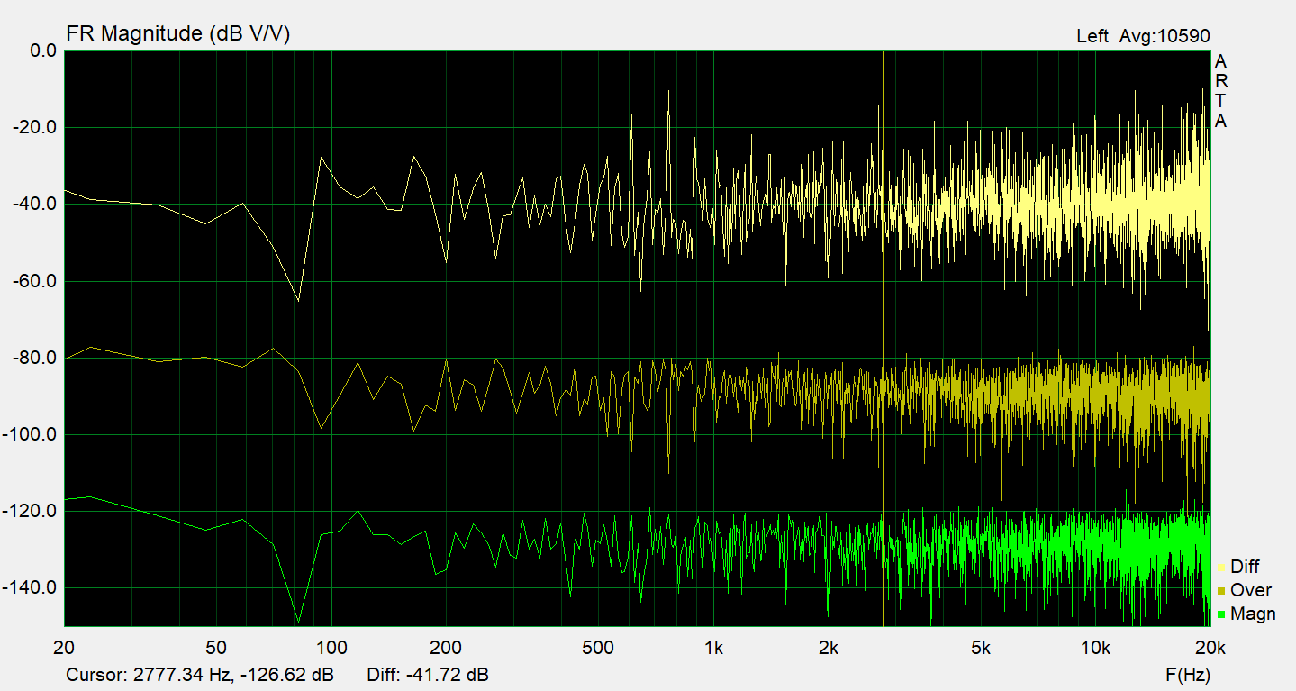Click the yellow Diff legend color square
1296x691 pixels.
[x=1221, y=568]
